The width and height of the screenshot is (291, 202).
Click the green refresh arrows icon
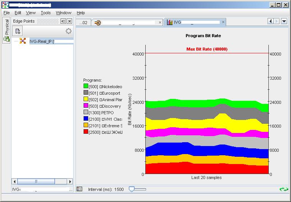pos(284,189)
